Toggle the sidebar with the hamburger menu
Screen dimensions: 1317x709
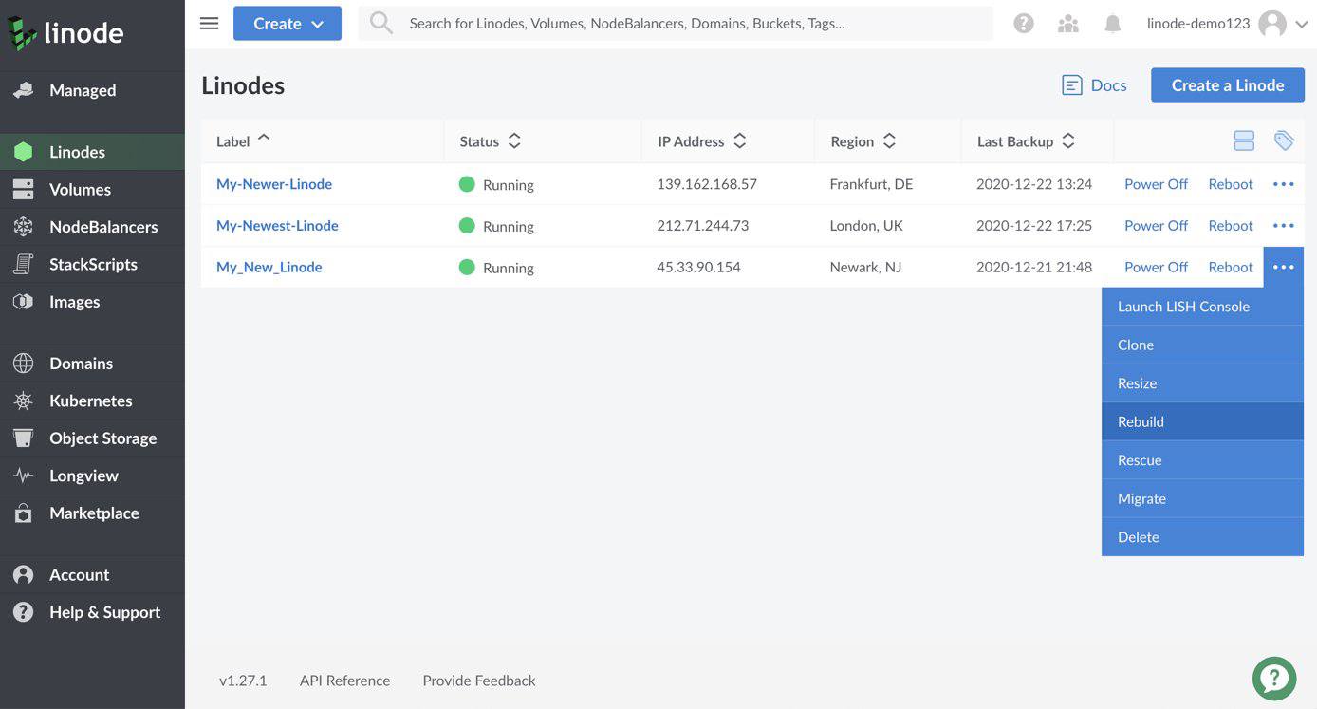click(x=209, y=22)
